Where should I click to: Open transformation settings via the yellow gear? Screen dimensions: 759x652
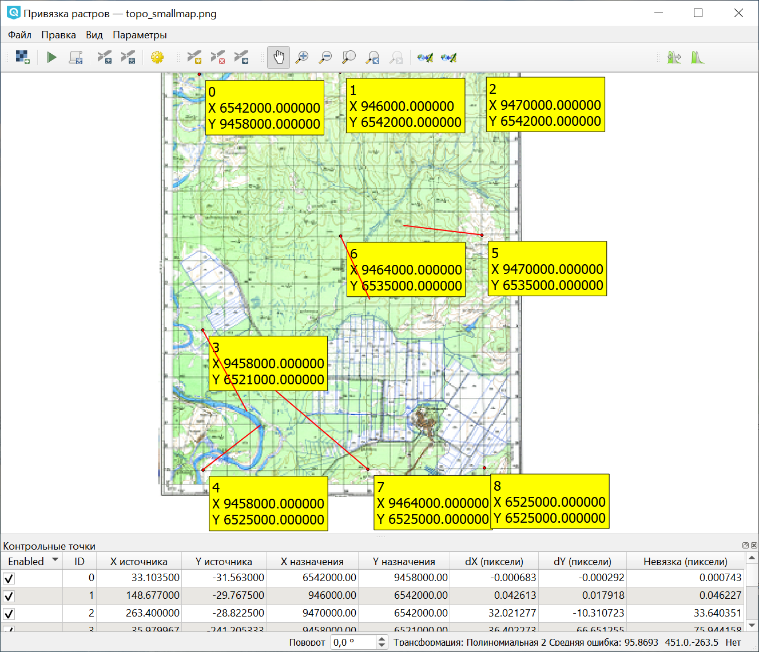coord(157,57)
